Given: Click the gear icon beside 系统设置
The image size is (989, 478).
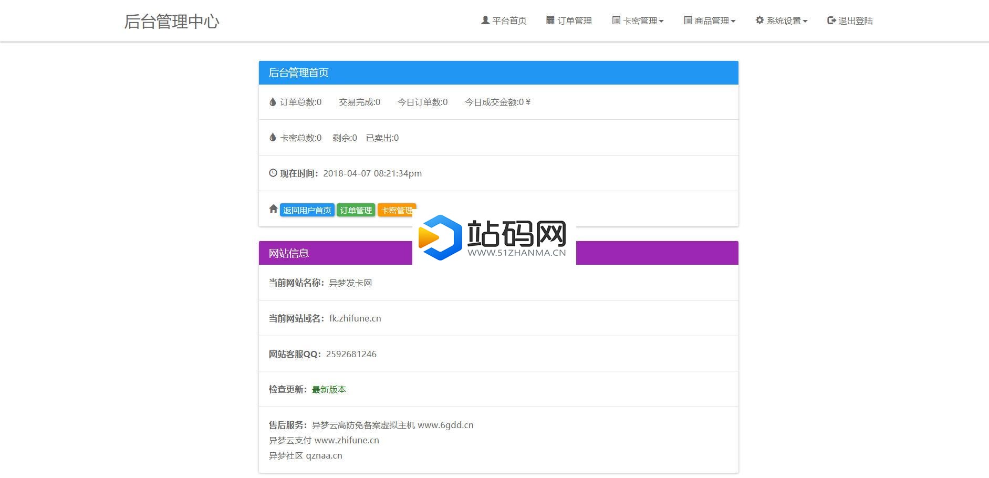Looking at the screenshot, I should (759, 20).
